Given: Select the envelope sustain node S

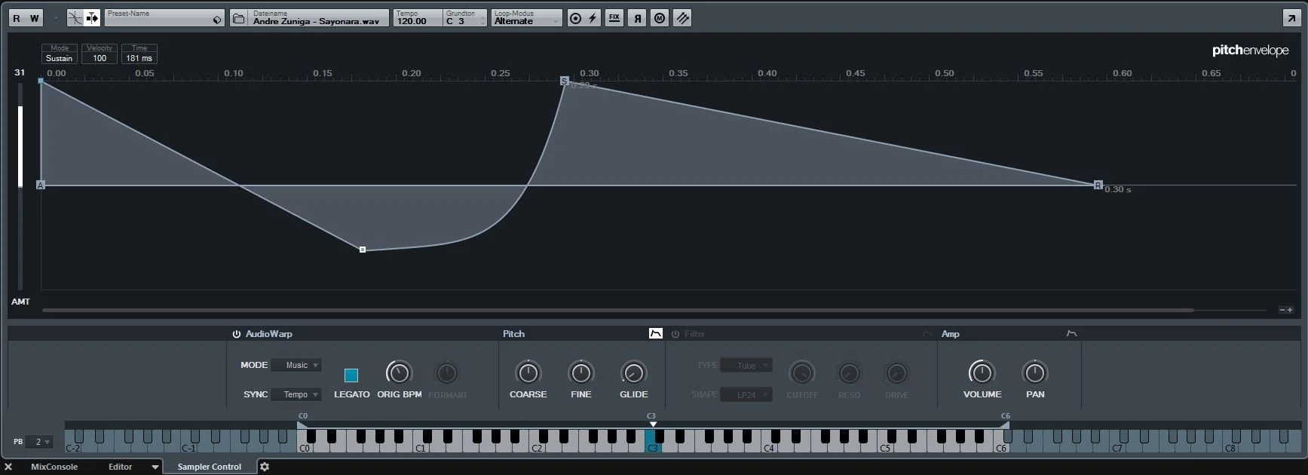Looking at the screenshot, I should 565,81.
